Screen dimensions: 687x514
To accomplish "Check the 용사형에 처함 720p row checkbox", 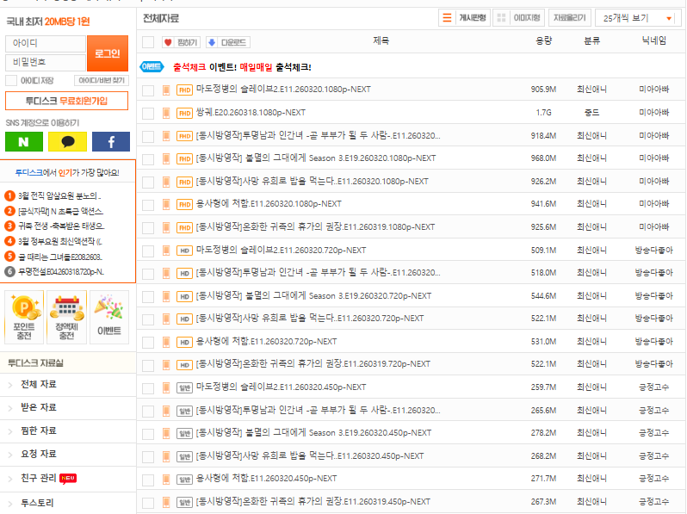I will [x=148, y=342].
